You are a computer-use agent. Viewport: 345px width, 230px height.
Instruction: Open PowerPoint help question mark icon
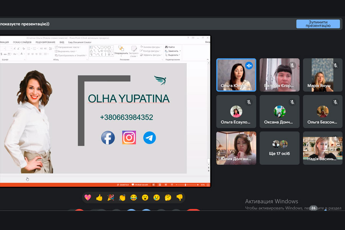click(x=188, y=38)
